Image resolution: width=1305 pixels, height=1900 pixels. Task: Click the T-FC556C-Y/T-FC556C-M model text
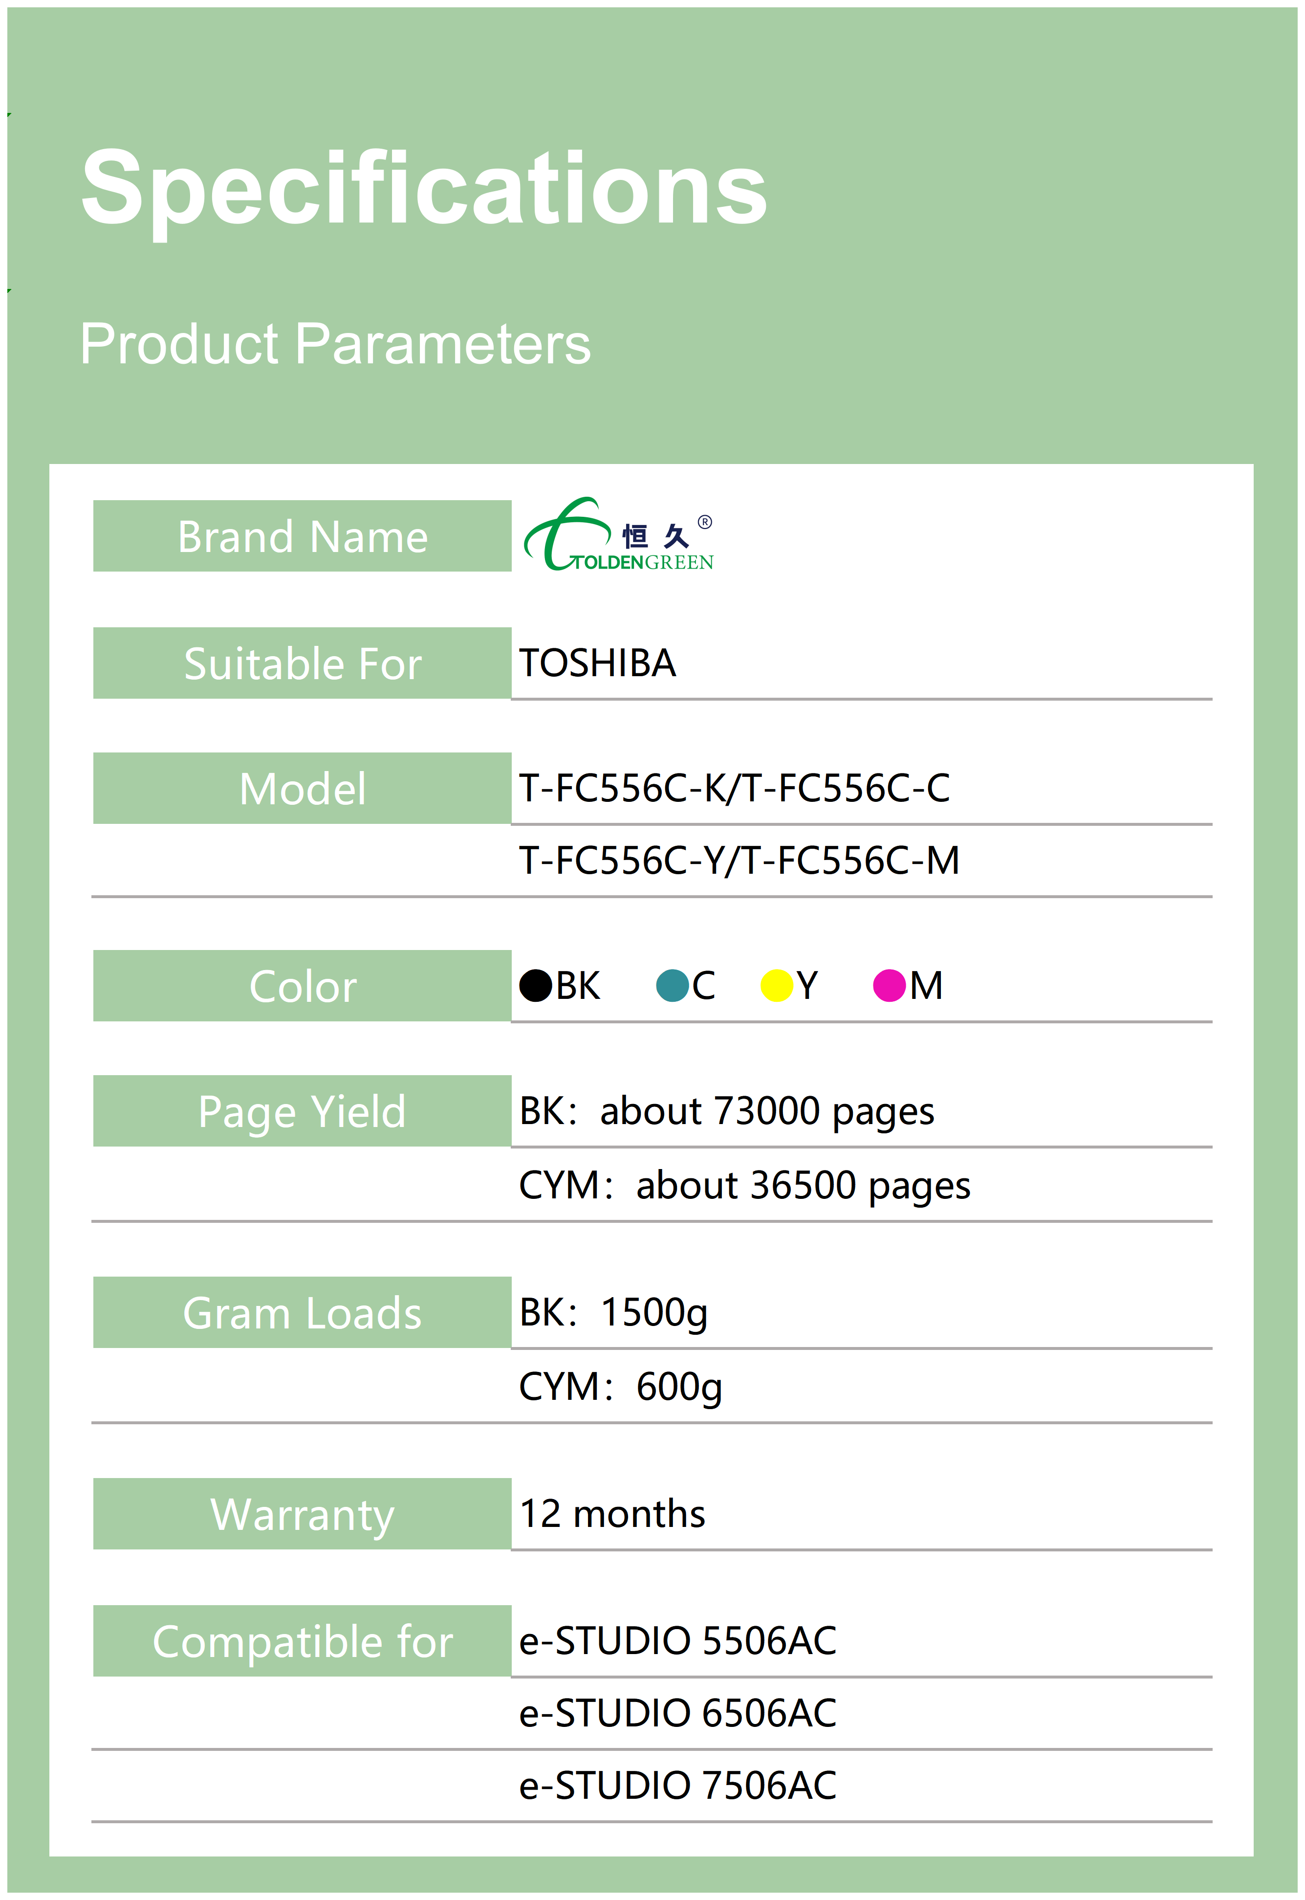point(739,861)
